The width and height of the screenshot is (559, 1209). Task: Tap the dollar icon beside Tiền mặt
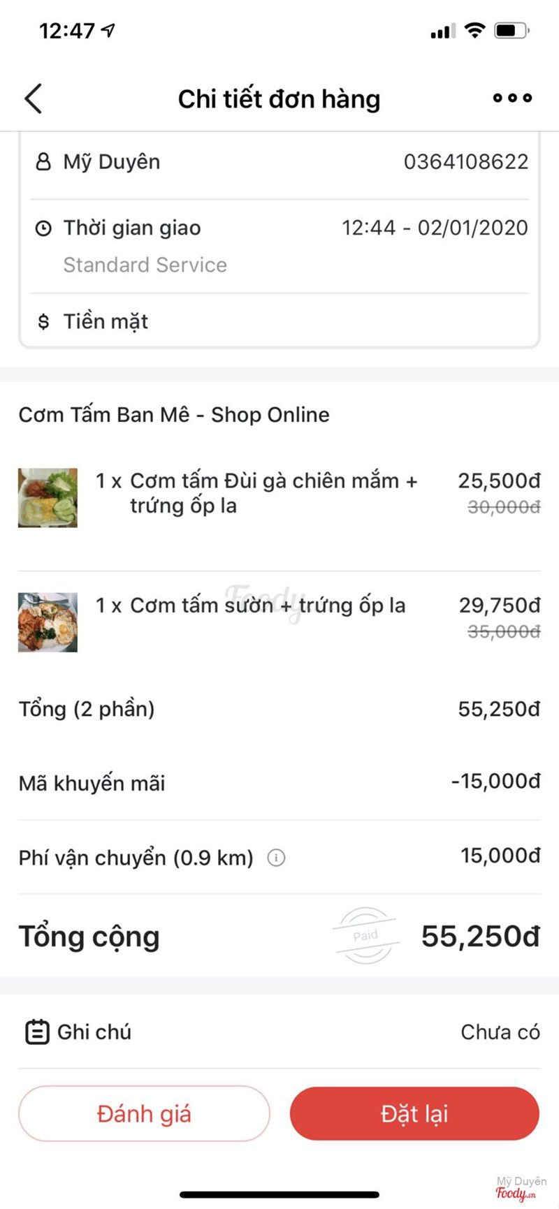[43, 322]
